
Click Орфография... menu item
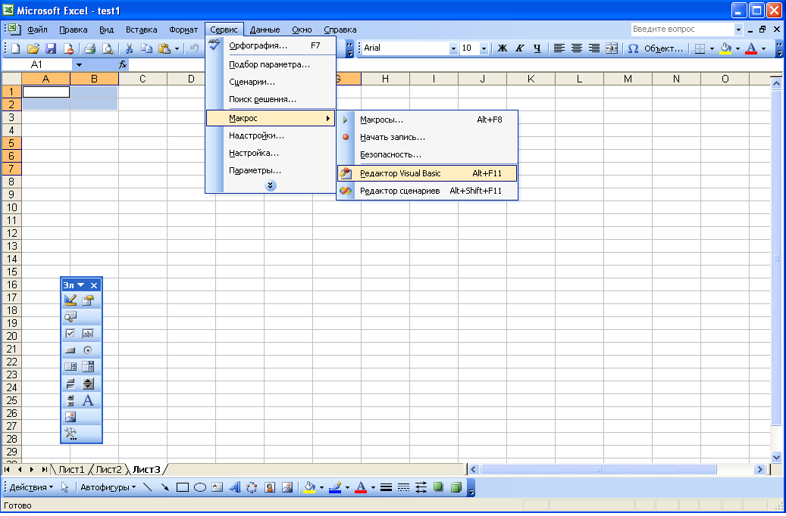point(271,45)
